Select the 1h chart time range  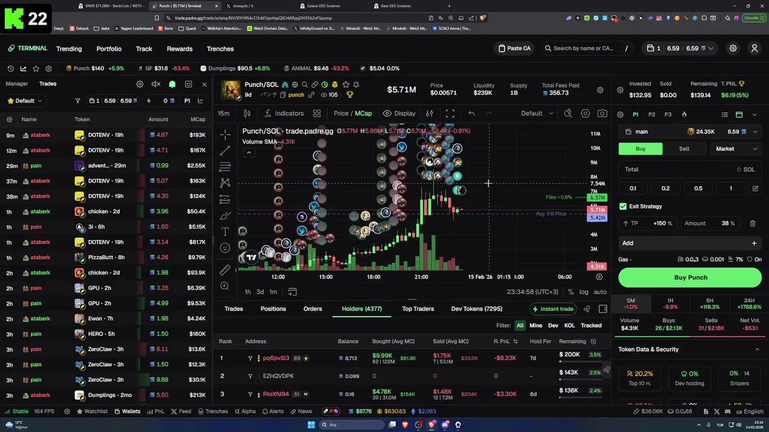[248, 292]
